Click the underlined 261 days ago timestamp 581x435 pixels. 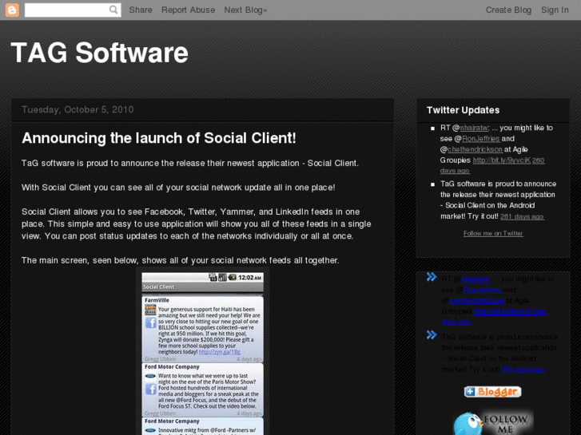522,216
